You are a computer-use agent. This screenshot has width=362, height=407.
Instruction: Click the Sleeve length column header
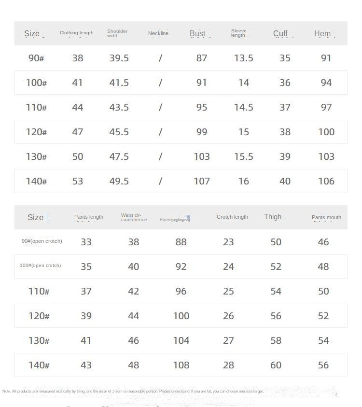tap(238, 33)
